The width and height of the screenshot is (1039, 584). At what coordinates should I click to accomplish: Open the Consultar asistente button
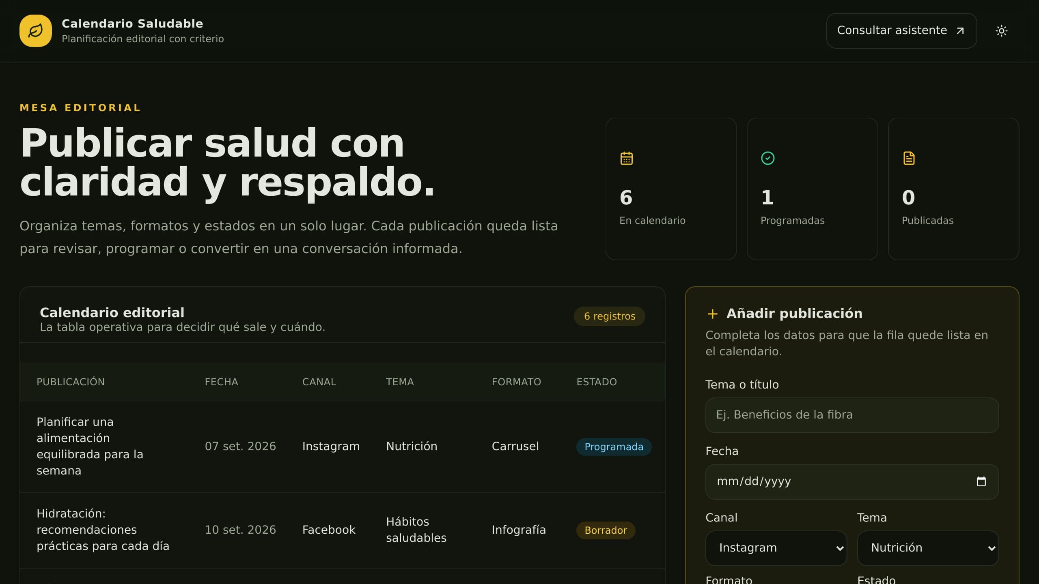tap(901, 31)
